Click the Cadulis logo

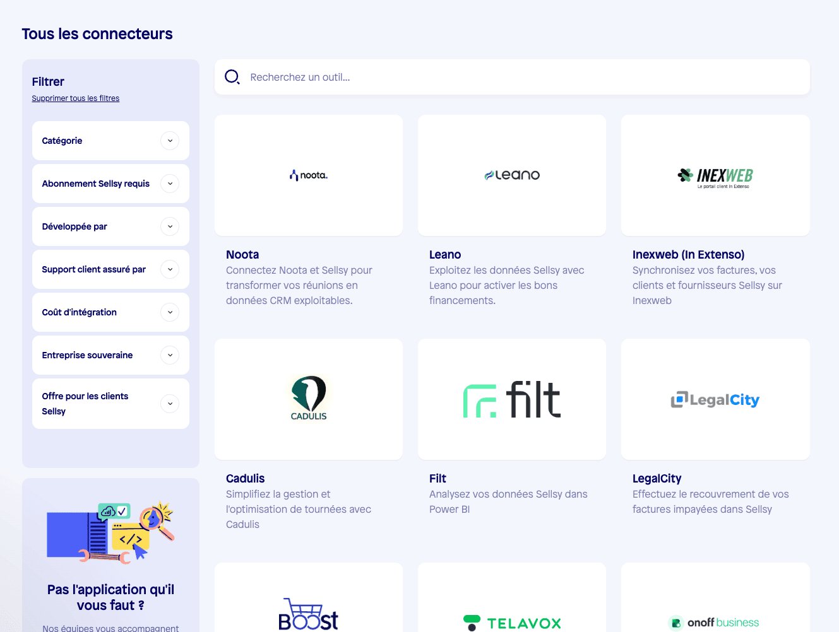click(x=308, y=399)
